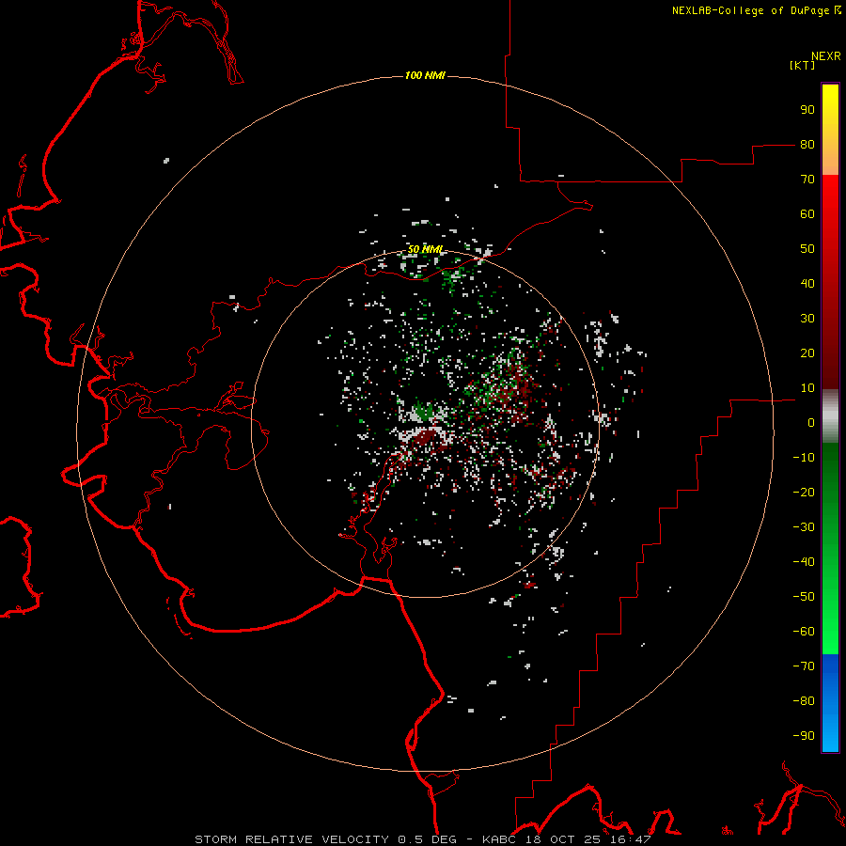Click the -40 value on the velocity scale
This screenshot has width=846, height=846.
tap(804, 562)
